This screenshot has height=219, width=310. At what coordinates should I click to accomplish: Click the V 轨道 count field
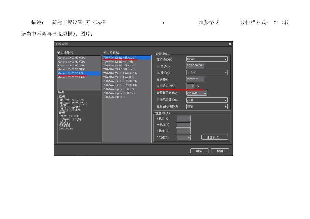(x=183, y=118)
